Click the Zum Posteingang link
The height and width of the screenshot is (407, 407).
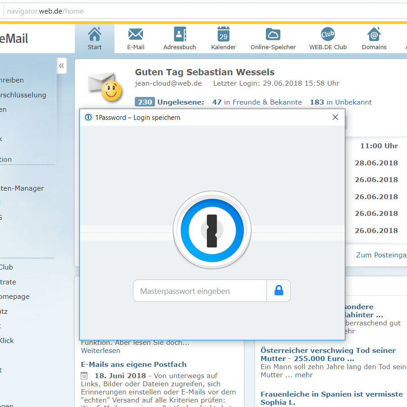[381, 255]
